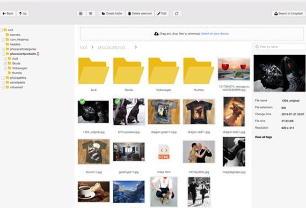Image resolution: width=306 pixels, height=208 pixels.
Task: Select the dancing couple photo thumbnail
Action: pyautogui.click(x=199, y=152)
